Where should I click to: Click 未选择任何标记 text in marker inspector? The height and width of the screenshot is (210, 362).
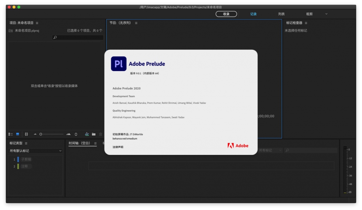pyautogui.click(x=296, y=30)
